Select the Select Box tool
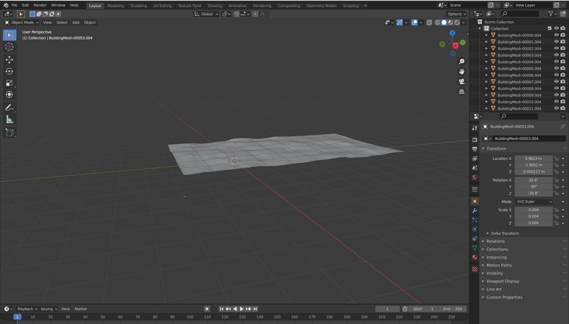The image size is (569, 324). coord(9,35)
